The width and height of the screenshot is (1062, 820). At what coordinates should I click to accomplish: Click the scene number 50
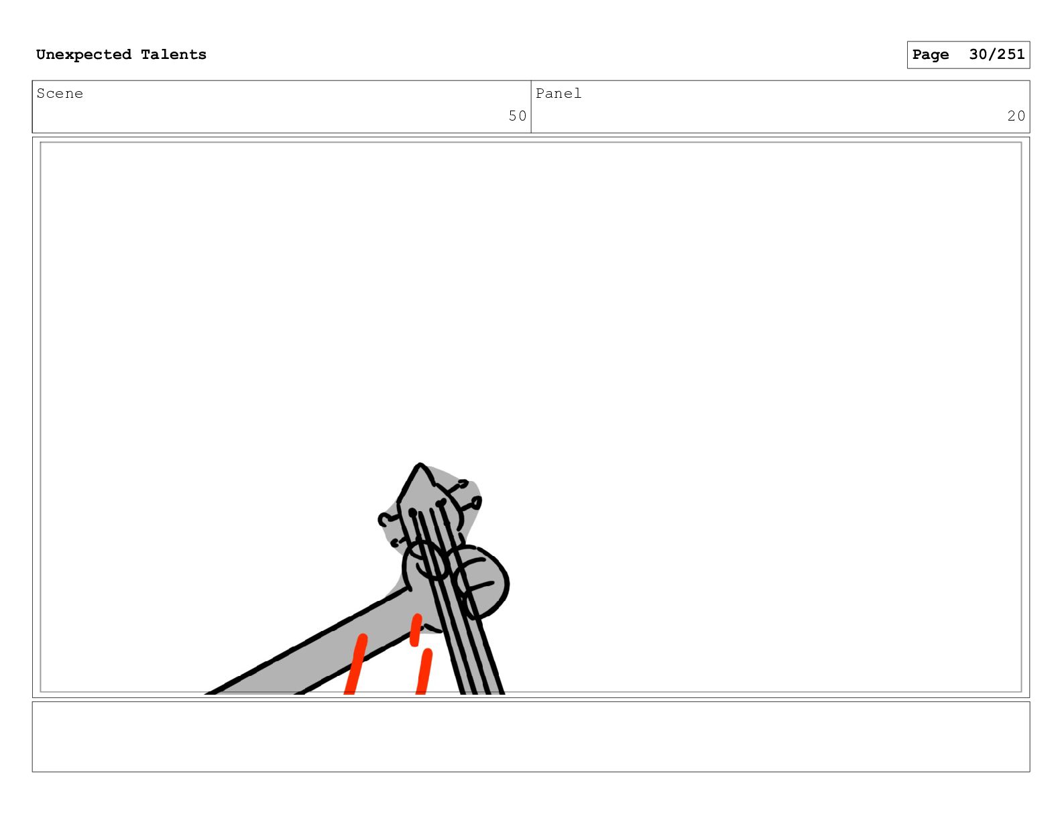(x=517, y=116)
